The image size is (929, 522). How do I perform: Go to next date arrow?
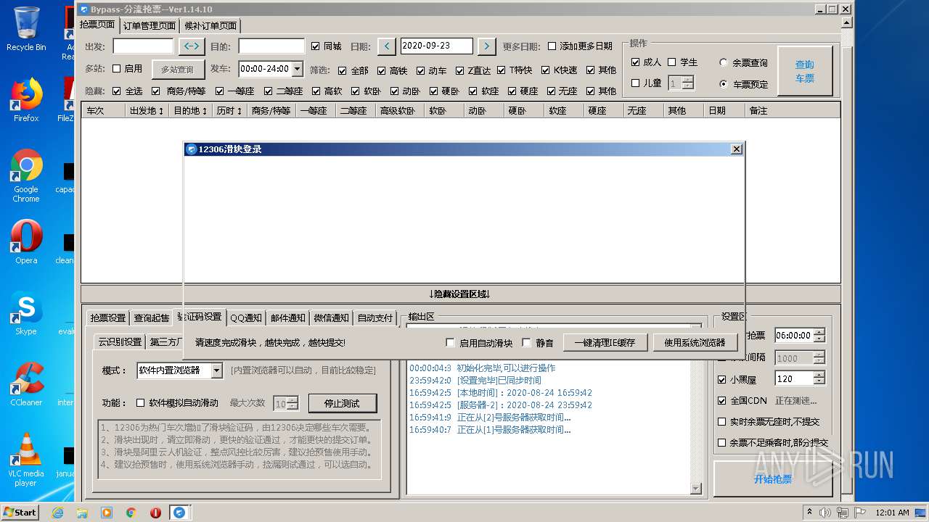[x=487, y=46]
